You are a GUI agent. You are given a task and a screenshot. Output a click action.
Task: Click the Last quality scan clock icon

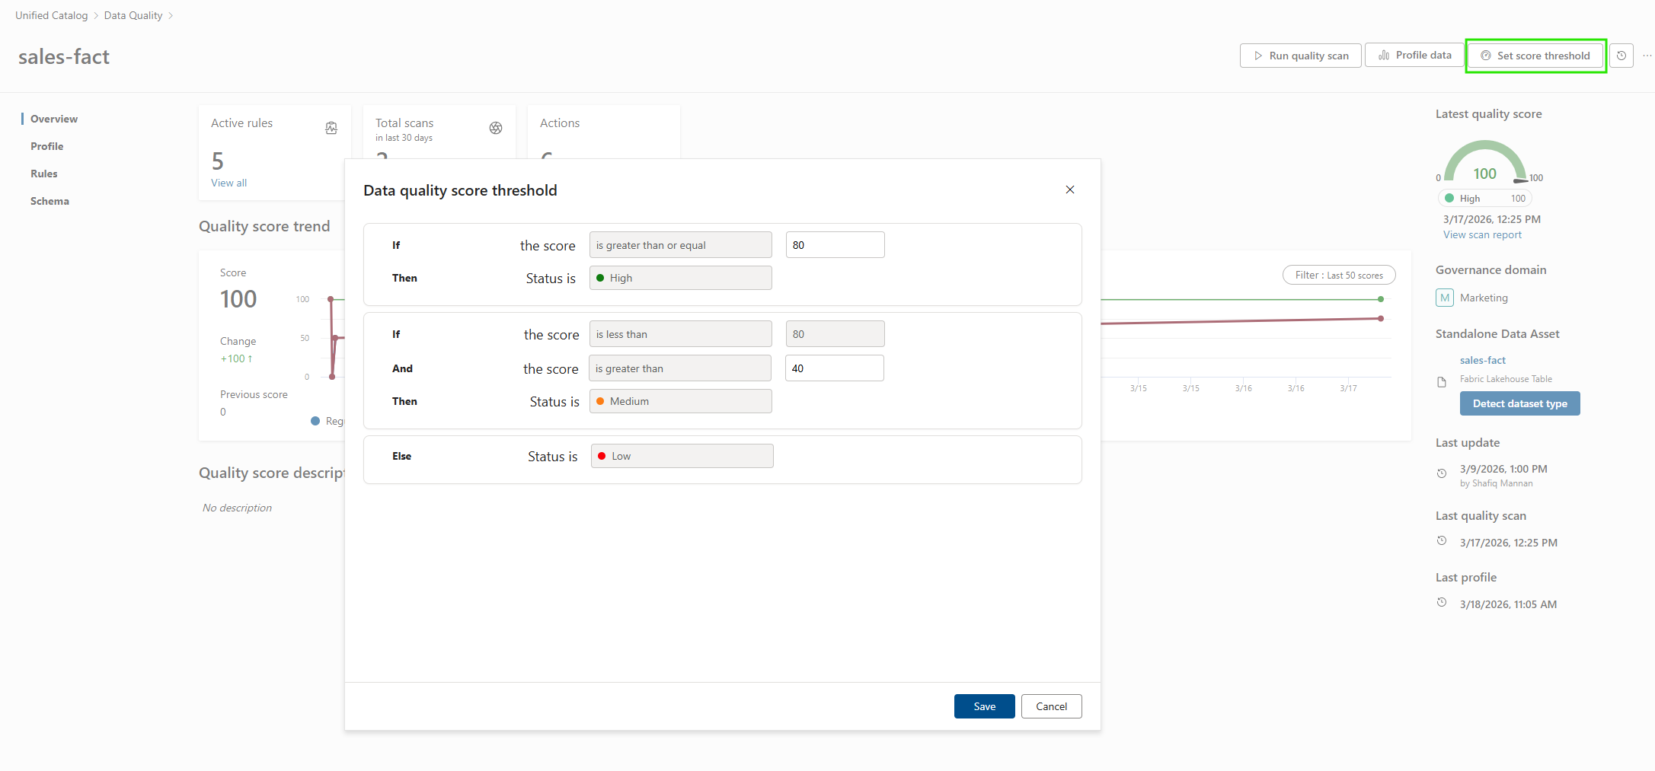1442,541
